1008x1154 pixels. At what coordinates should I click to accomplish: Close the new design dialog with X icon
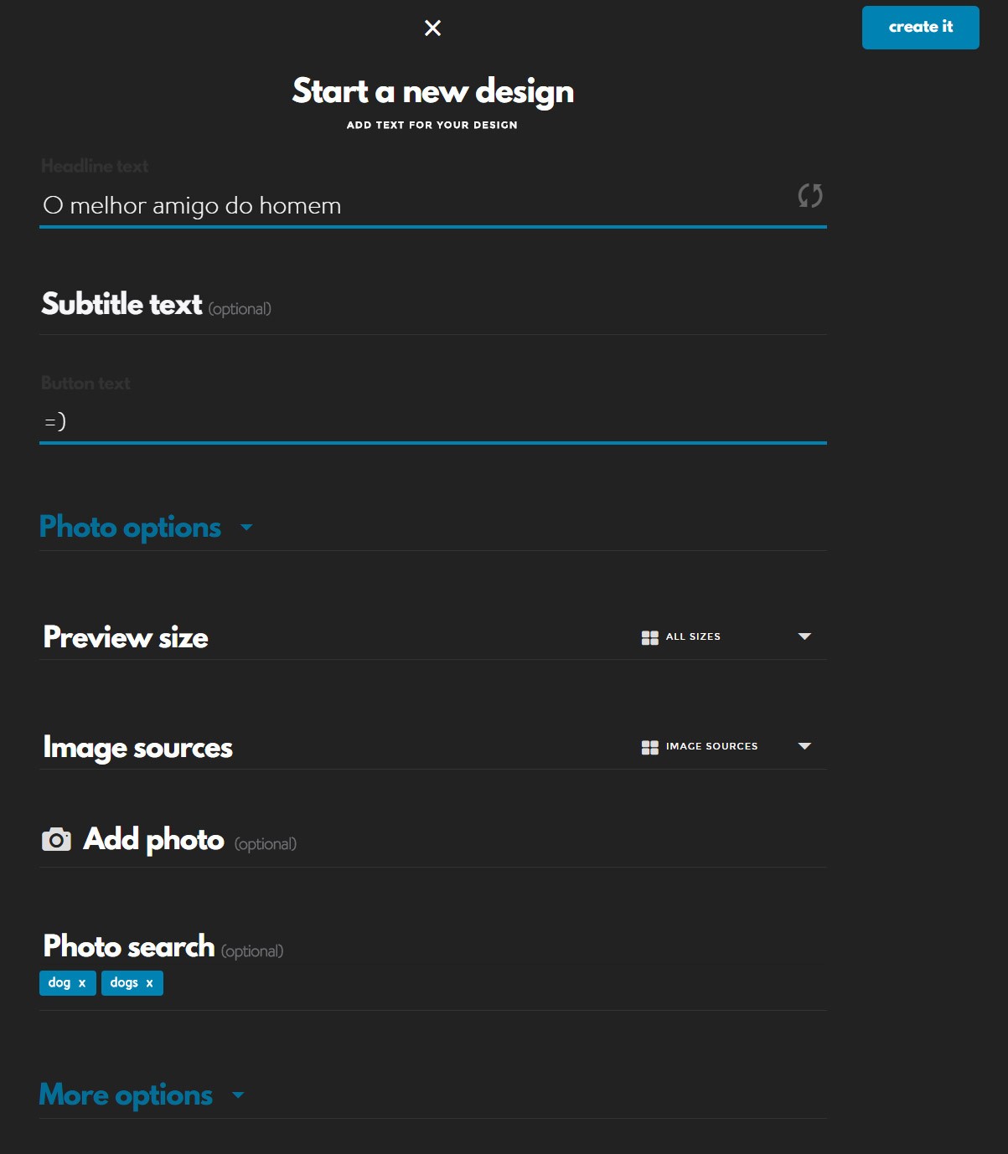[x=432, y=28]
